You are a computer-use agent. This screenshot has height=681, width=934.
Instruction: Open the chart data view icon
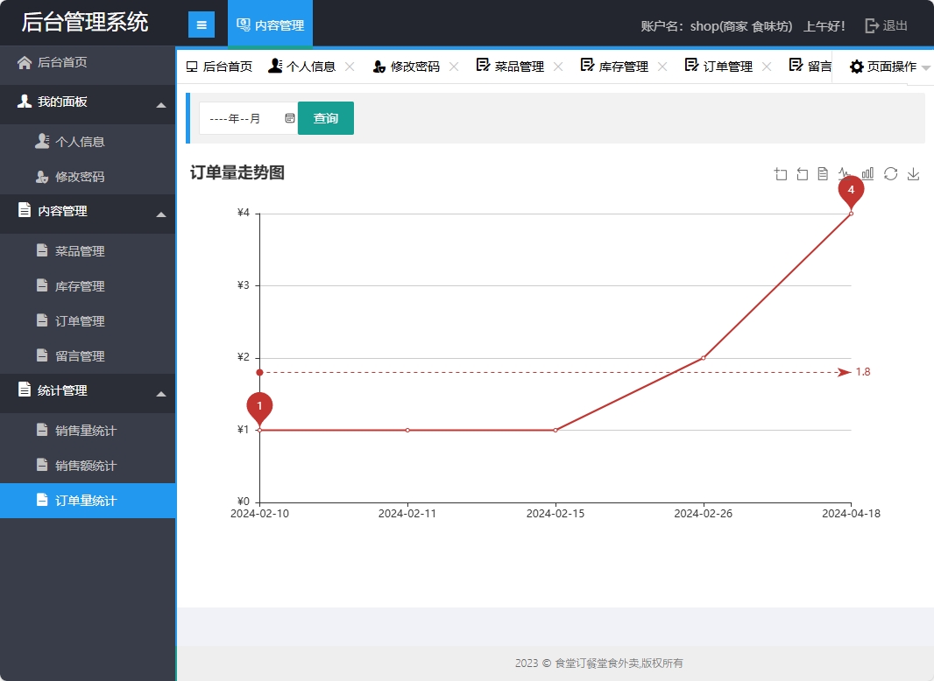pyautogui.click(x=823, y=174)
